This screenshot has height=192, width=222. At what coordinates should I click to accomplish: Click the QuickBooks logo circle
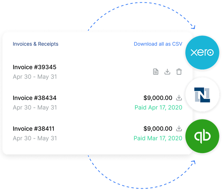[x=202, y=136]
